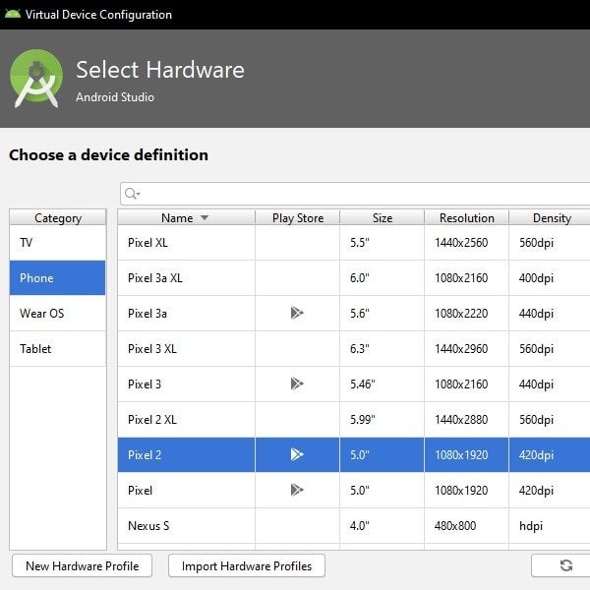
Task: Click the Play Store icon for Pixel 3
Action: [x=297, y=383]
